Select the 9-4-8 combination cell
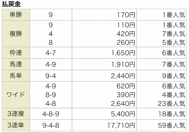This screenshot has width=189, height=132. click(51, 125)
